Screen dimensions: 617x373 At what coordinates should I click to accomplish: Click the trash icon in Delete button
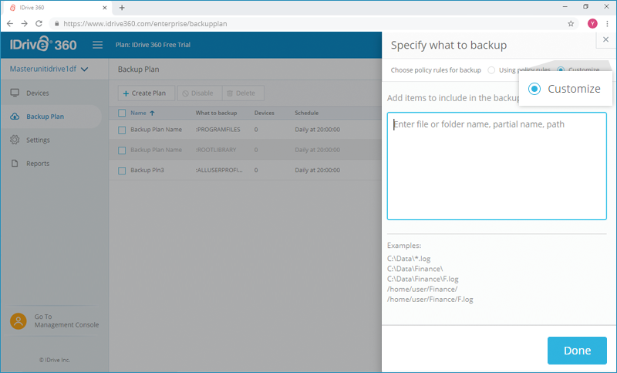click(x=230, y=93)
